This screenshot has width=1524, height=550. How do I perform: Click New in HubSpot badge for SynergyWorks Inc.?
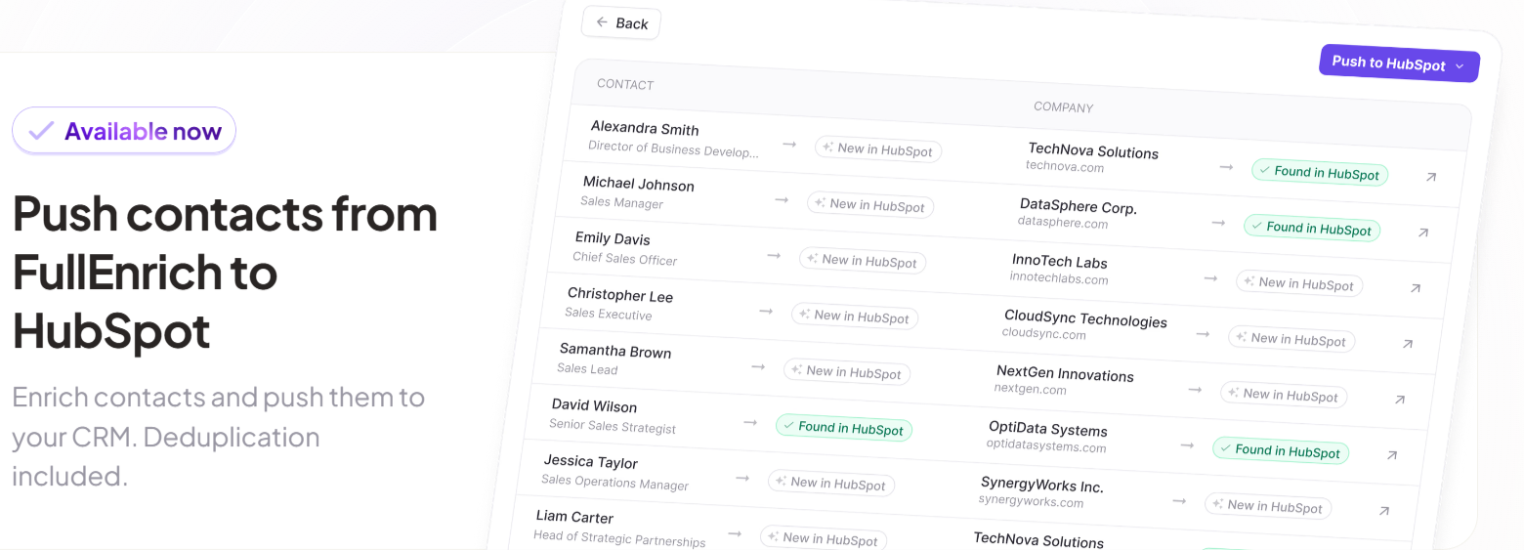(1268, 507)
